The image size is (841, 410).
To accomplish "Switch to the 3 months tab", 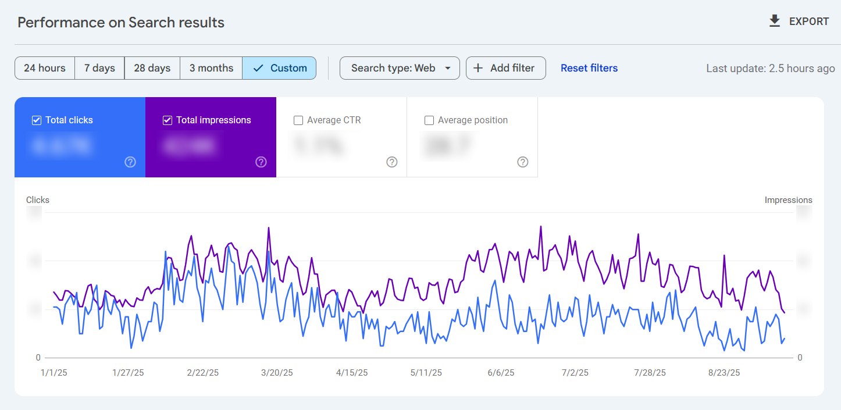I will coord(211,68).
